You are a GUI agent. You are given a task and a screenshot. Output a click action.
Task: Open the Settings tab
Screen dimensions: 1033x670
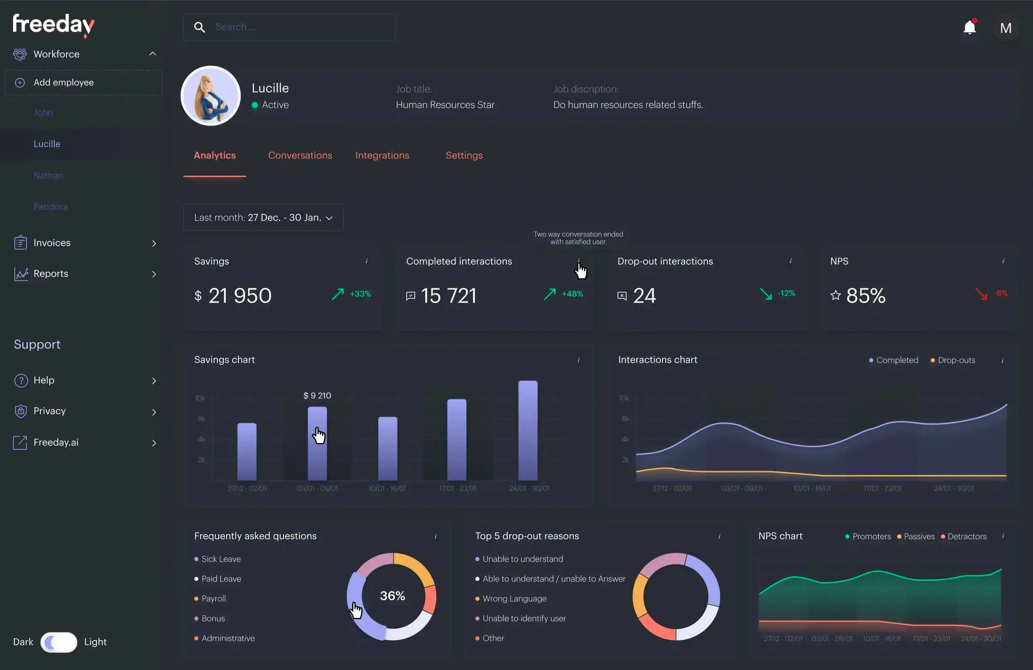click(x=464, y=155)
